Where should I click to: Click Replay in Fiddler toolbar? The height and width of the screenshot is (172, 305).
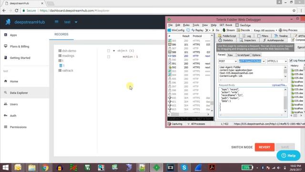(x=197, y=30)
